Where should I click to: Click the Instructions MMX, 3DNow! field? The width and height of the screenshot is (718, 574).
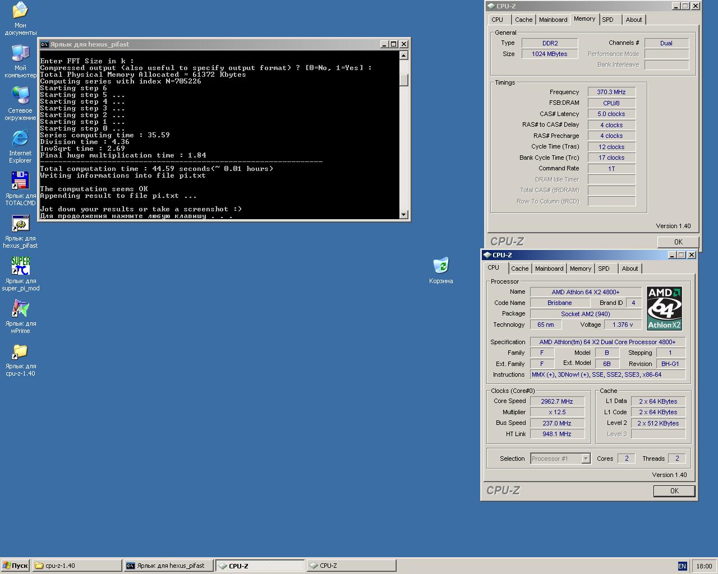[607, 374]
